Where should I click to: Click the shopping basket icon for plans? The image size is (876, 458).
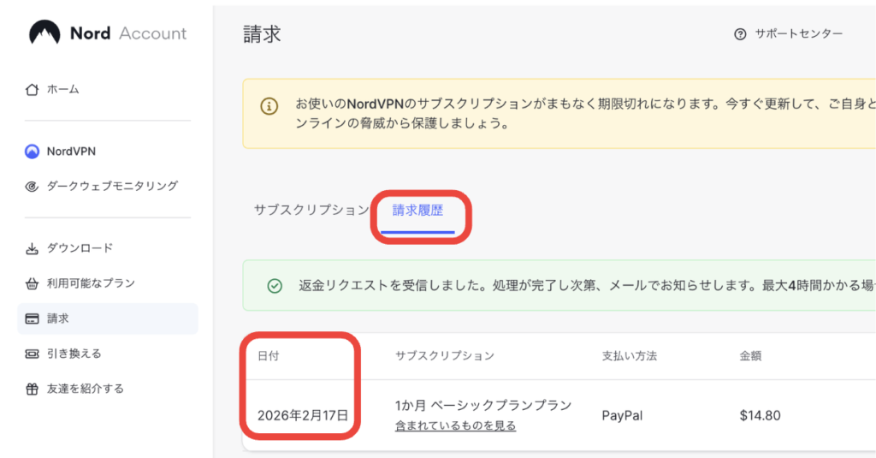33,283
